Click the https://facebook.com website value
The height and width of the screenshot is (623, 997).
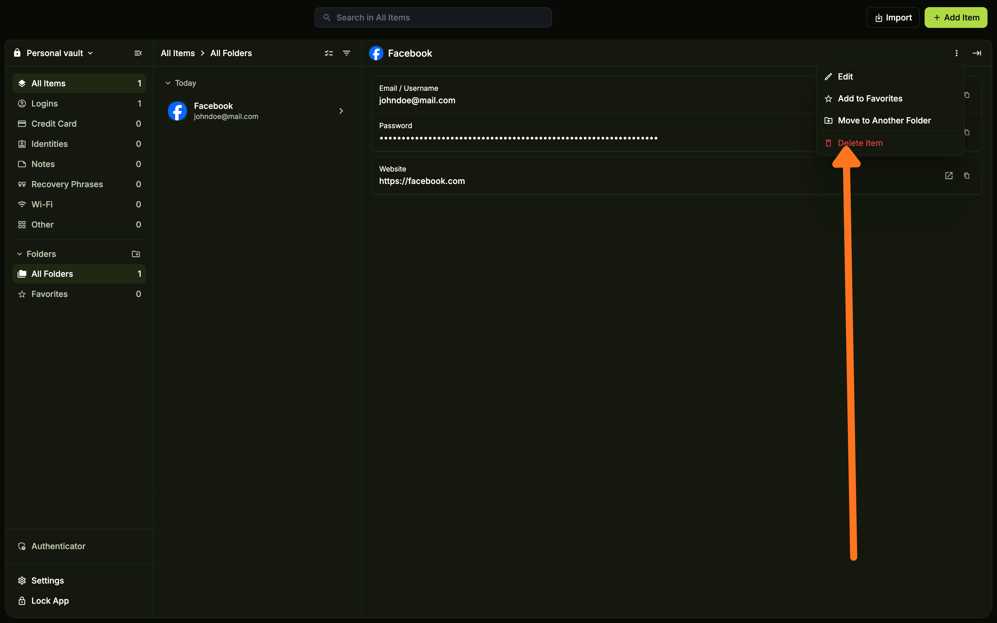(422, 181)
